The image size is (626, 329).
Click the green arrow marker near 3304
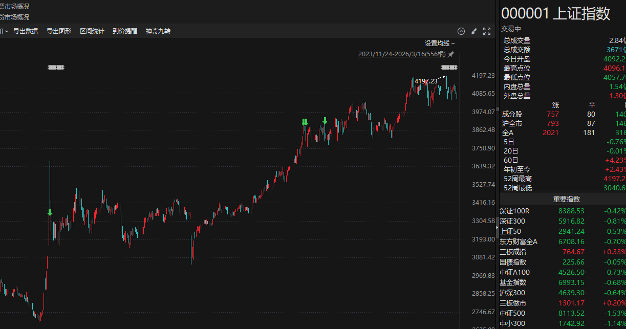(50, 212)
